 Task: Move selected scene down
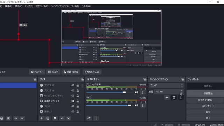[x=22, y=118]
